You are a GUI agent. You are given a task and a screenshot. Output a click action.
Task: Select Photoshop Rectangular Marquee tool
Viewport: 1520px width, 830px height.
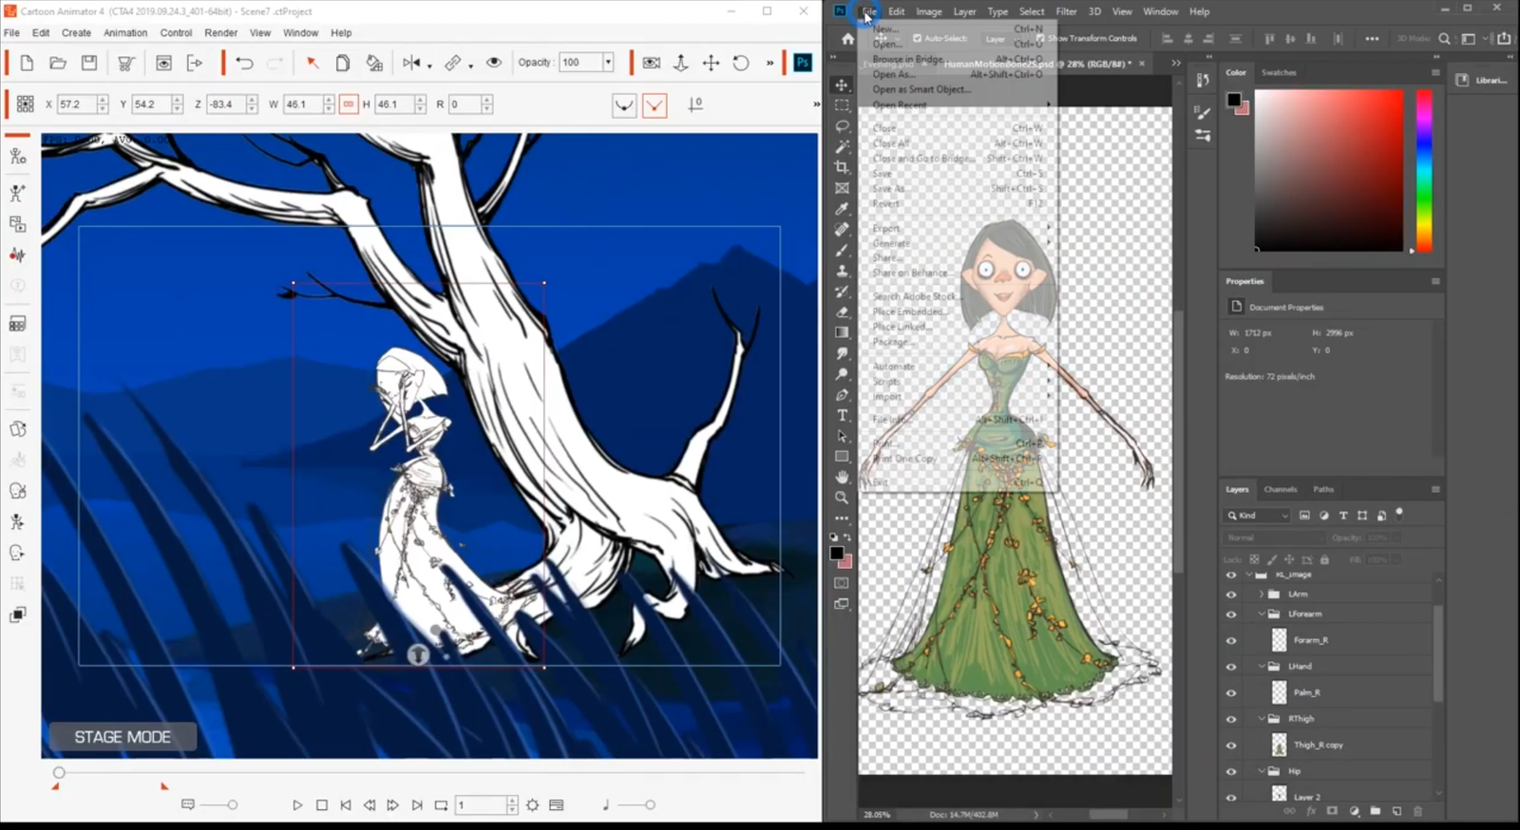coord(842,105)
